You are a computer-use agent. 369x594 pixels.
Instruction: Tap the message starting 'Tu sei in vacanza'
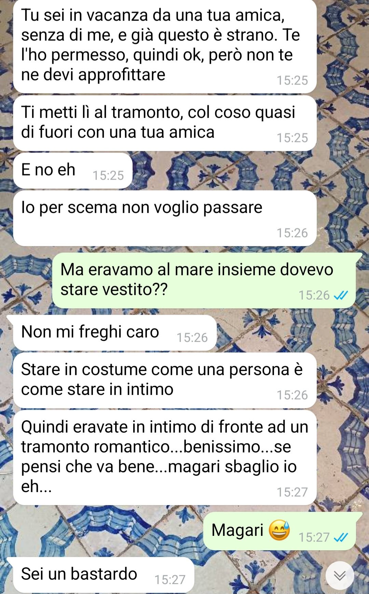point(165,46)
